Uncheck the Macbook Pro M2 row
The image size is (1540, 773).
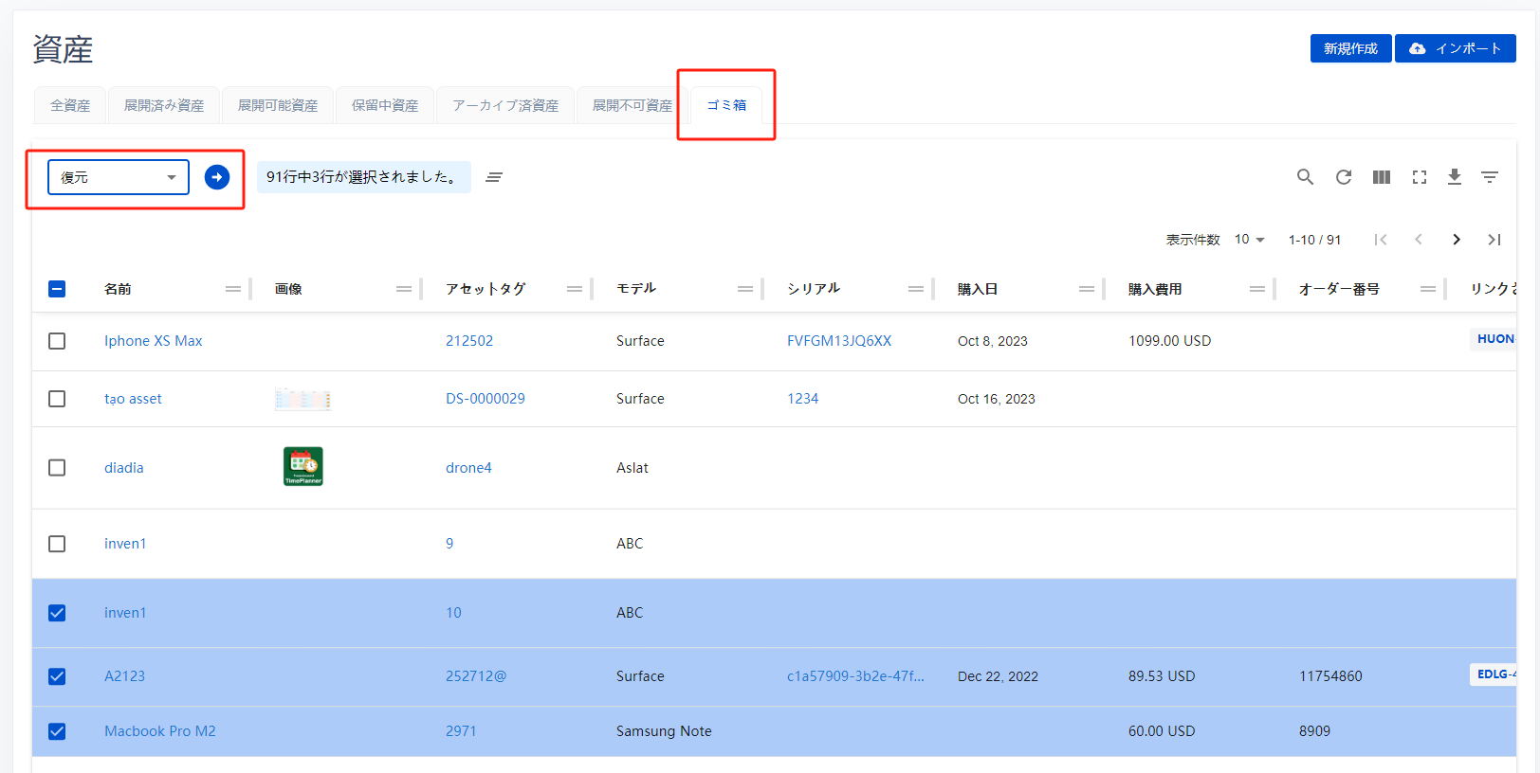click(57, 731)
